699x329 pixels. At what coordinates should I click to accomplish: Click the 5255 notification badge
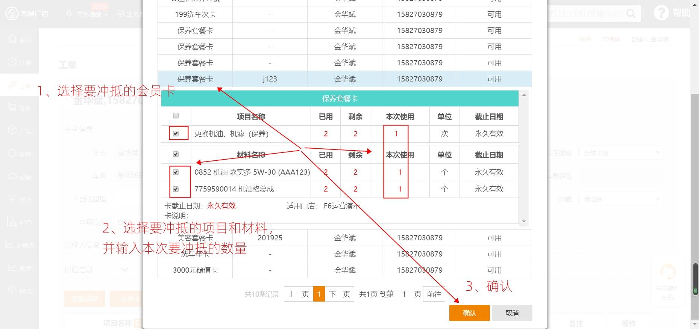(99, 6)
